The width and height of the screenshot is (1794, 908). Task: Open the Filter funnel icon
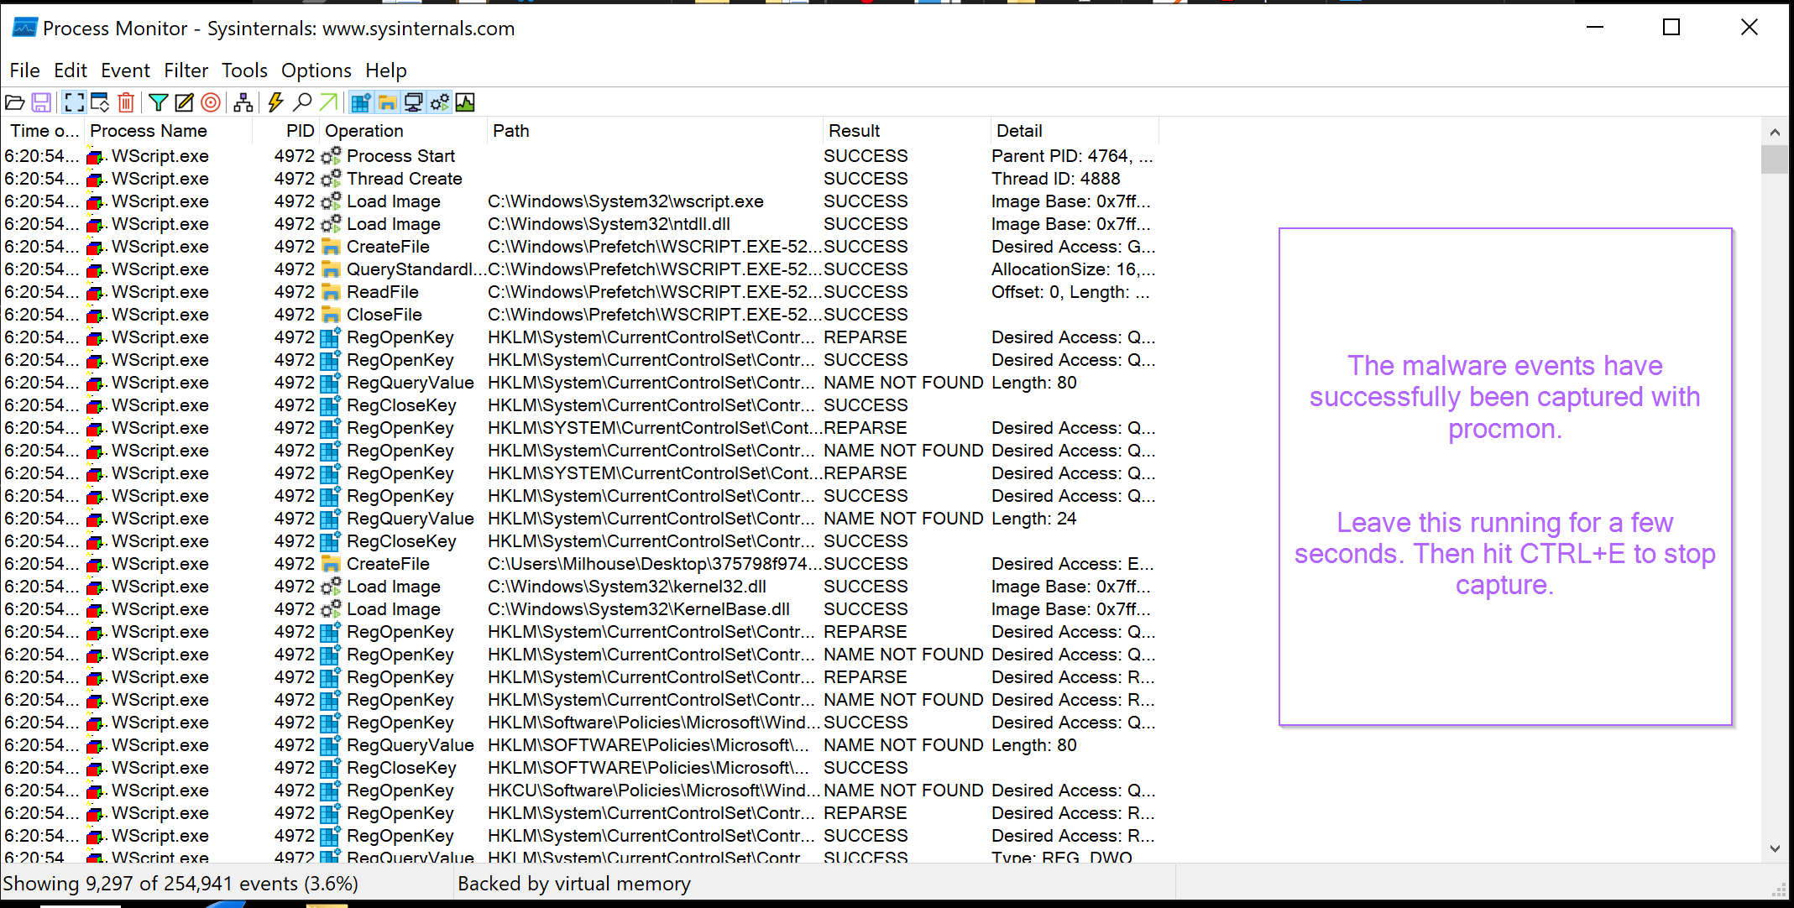point(158,102)
